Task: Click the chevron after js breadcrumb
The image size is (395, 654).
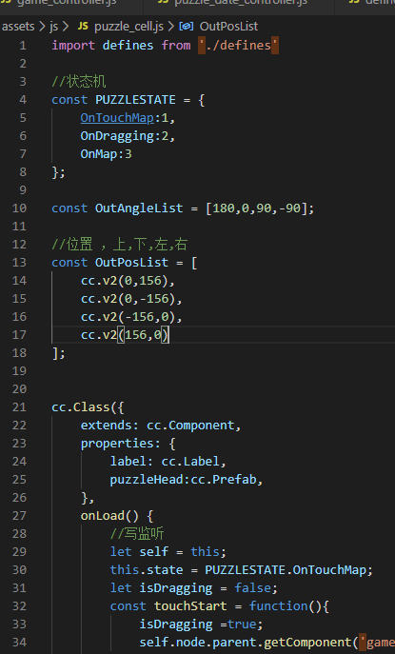Action: coord(66,27)
